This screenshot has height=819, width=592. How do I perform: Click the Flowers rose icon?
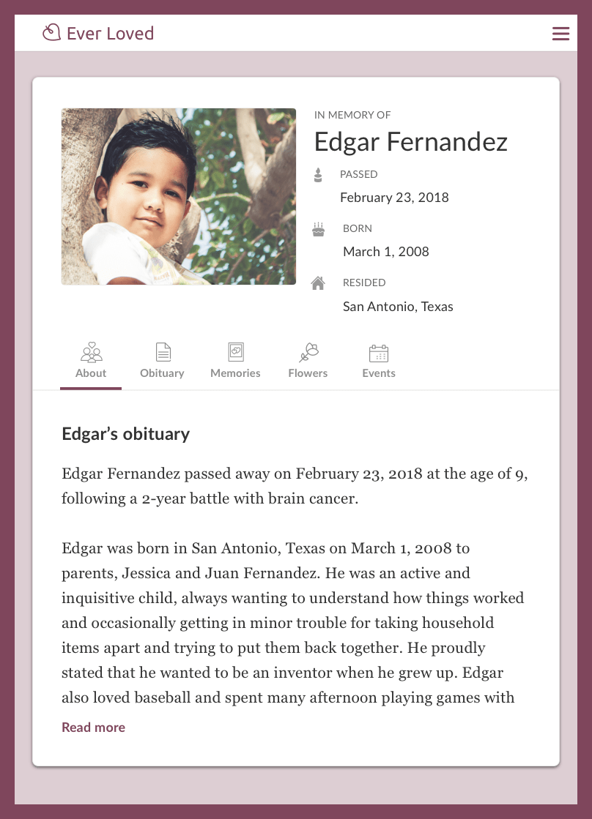[308, 353]
